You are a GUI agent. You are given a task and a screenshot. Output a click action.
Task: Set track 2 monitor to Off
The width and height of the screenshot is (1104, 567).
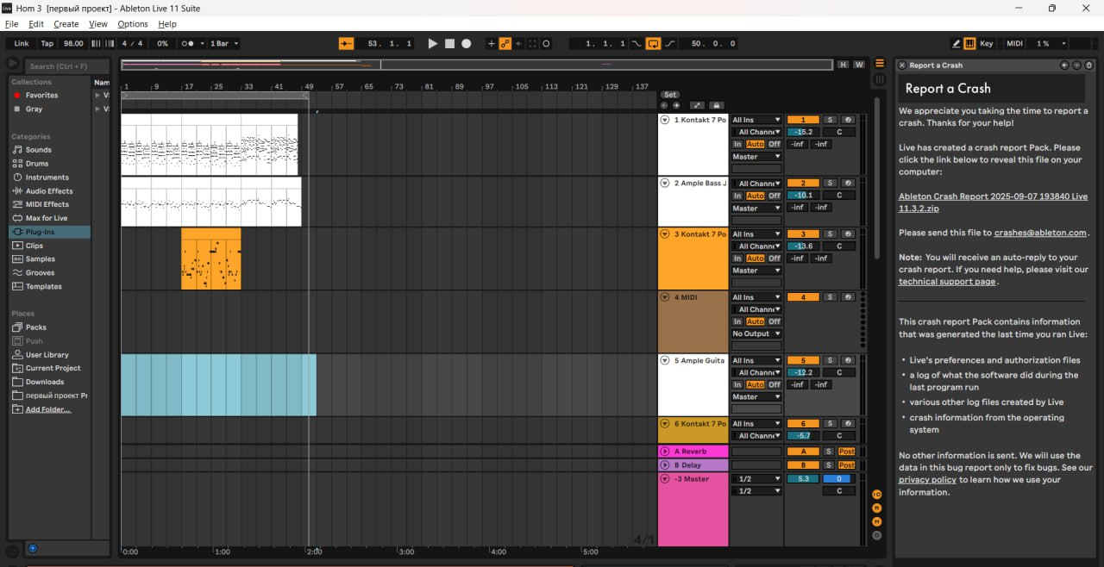[775, 196]
